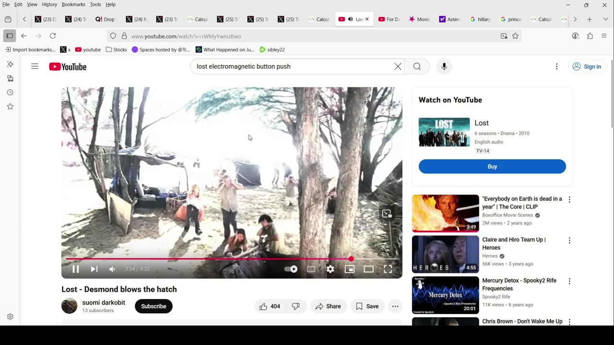Open the suomi darkobit channel avatar
The image size is (614, 345).
point(69,306)
